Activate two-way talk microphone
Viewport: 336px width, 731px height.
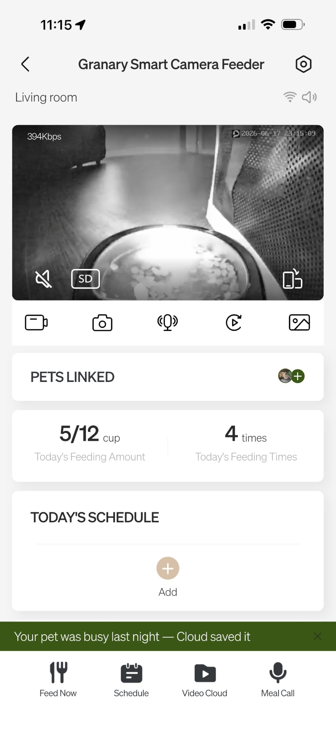coord(168,323)
